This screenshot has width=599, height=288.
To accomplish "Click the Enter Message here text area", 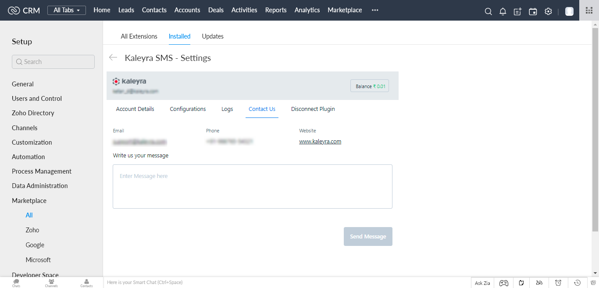I will point(253,186).
